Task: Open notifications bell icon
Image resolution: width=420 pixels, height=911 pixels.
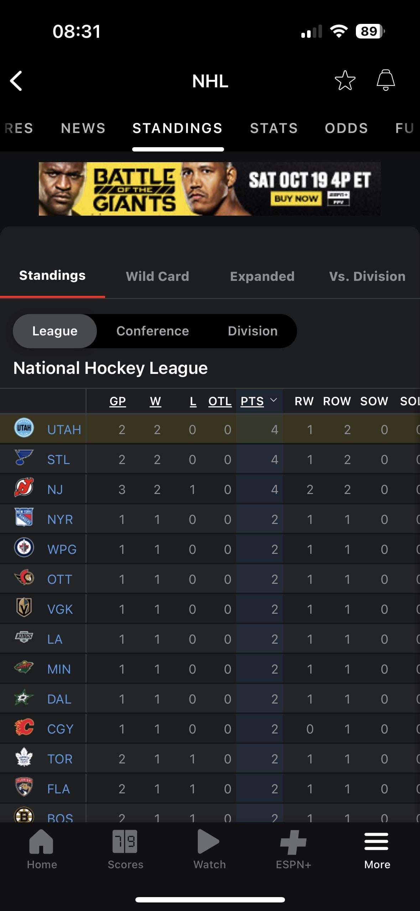Action: click(x=385, y=80)
